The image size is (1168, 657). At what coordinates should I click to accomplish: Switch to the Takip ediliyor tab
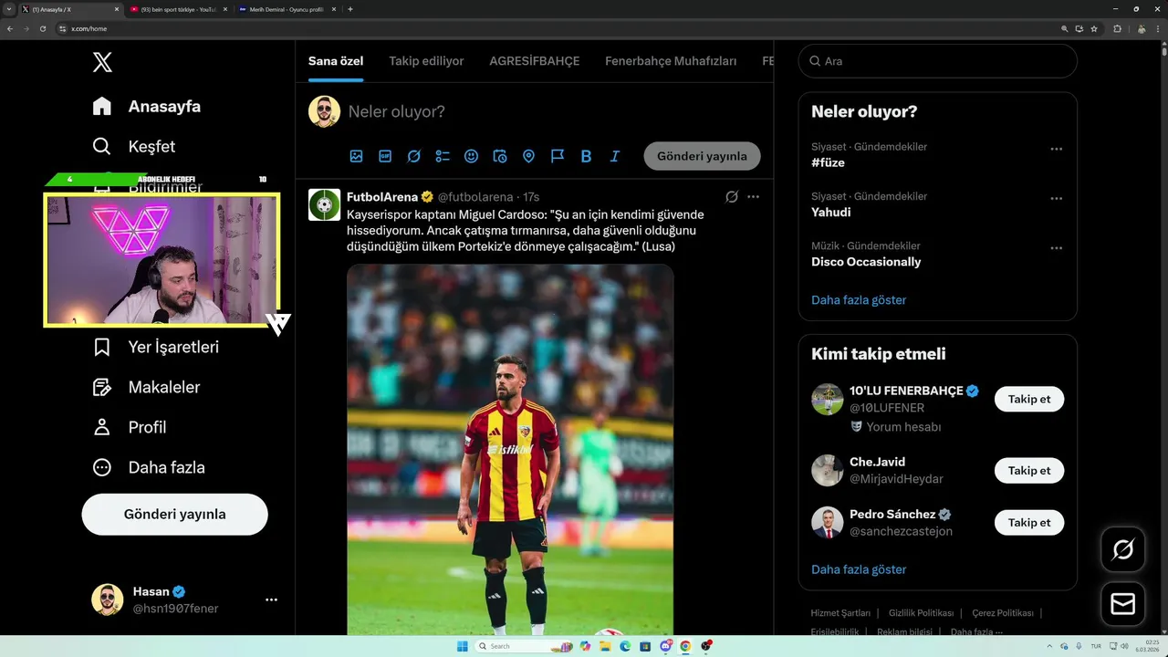click(x=426, y=61)
